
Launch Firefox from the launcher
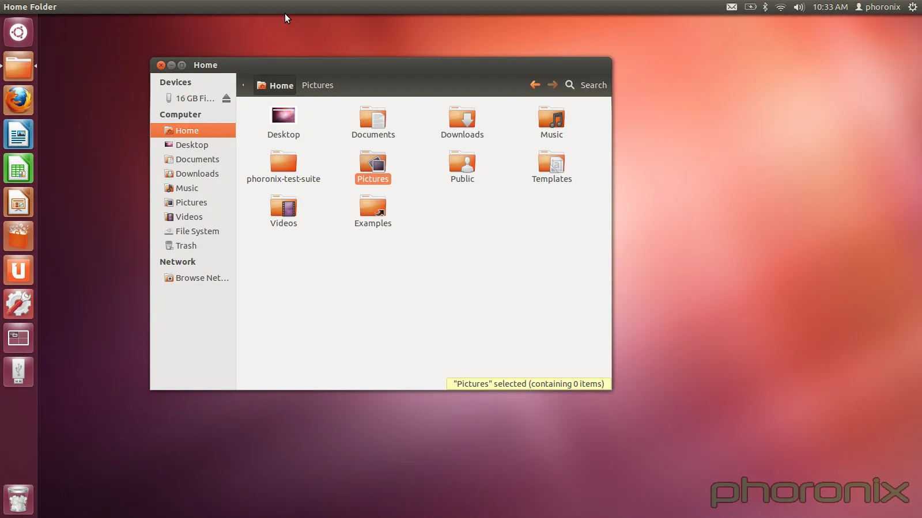[18, 100]
